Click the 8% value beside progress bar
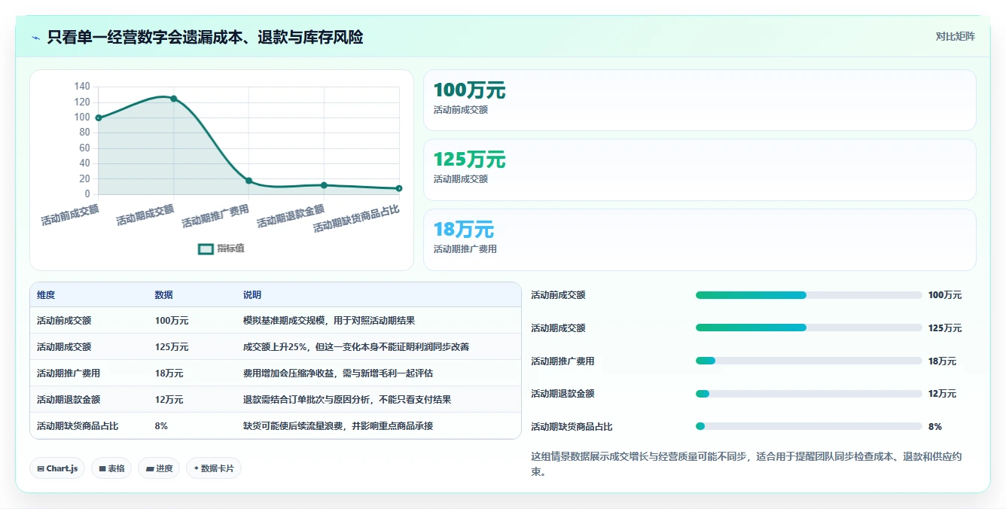The width and height of the screenshot is (1006, 509). [935, 426]
